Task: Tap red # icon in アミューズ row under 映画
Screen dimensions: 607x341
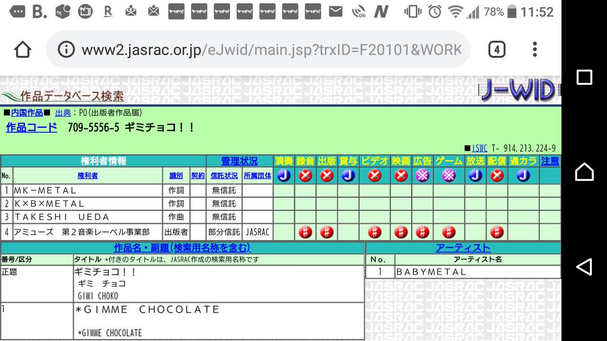Action: click(x=401, y=232)
